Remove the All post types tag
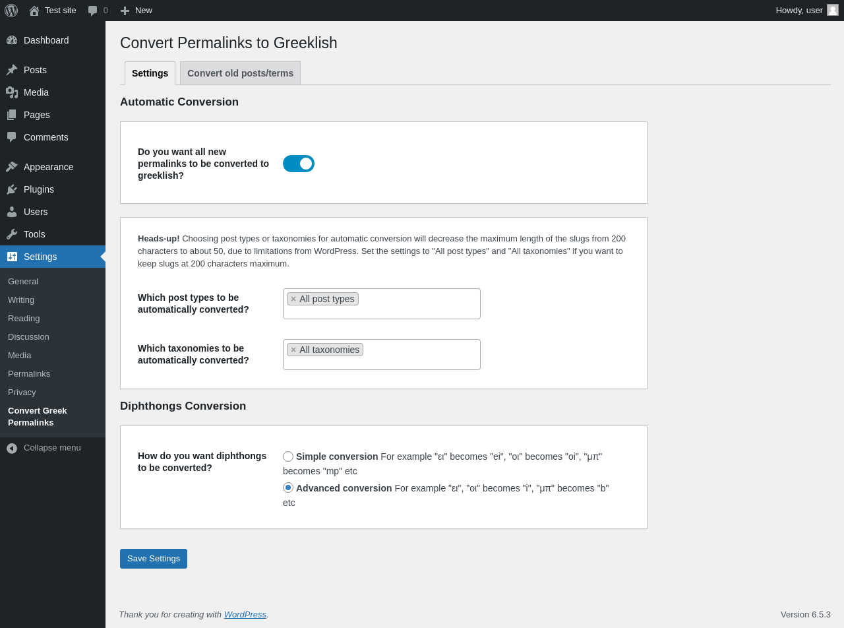844x628 pixels. click(x=293, y=299)
